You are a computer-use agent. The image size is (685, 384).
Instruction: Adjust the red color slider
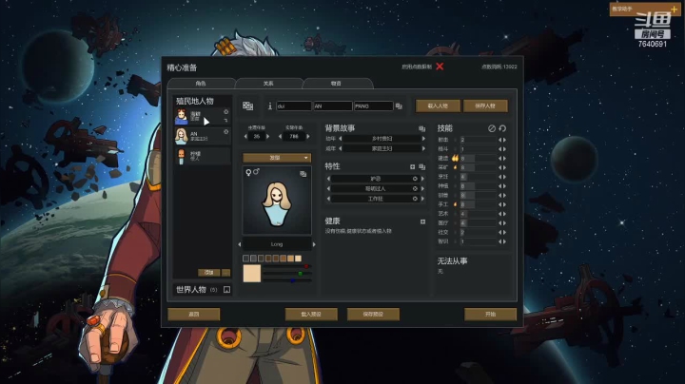click(x=287, y=266)
